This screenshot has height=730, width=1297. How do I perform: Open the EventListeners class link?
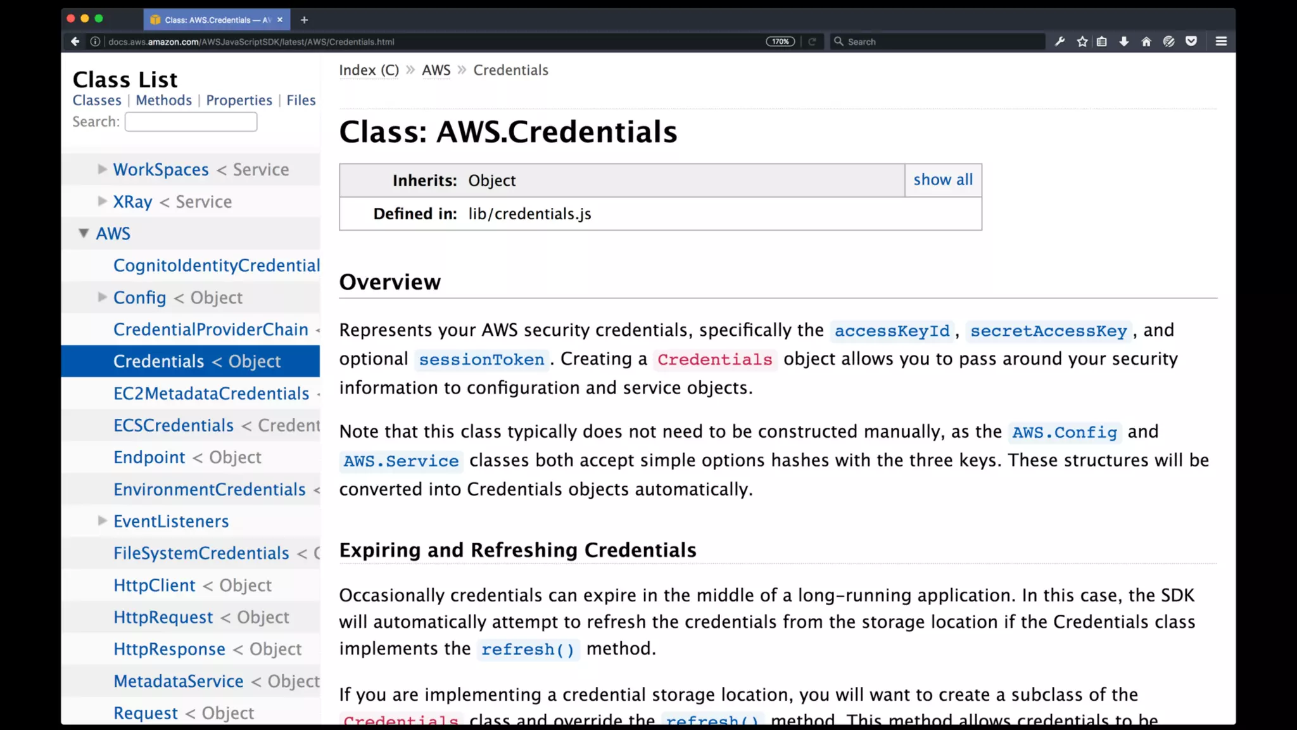coord(171,522)
